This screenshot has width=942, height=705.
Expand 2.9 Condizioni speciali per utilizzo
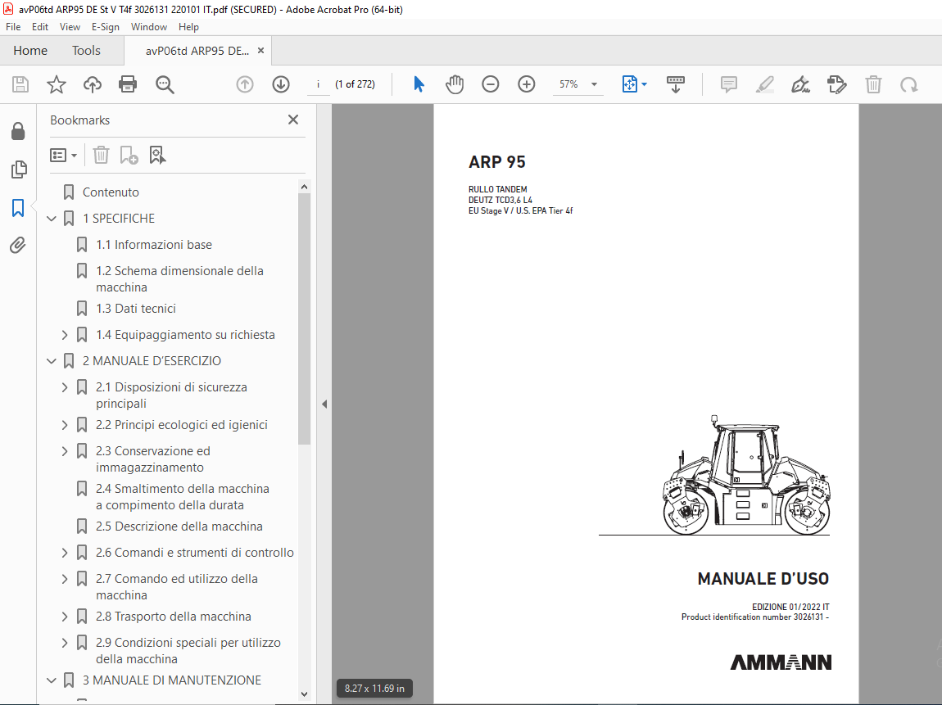[65, 643]
